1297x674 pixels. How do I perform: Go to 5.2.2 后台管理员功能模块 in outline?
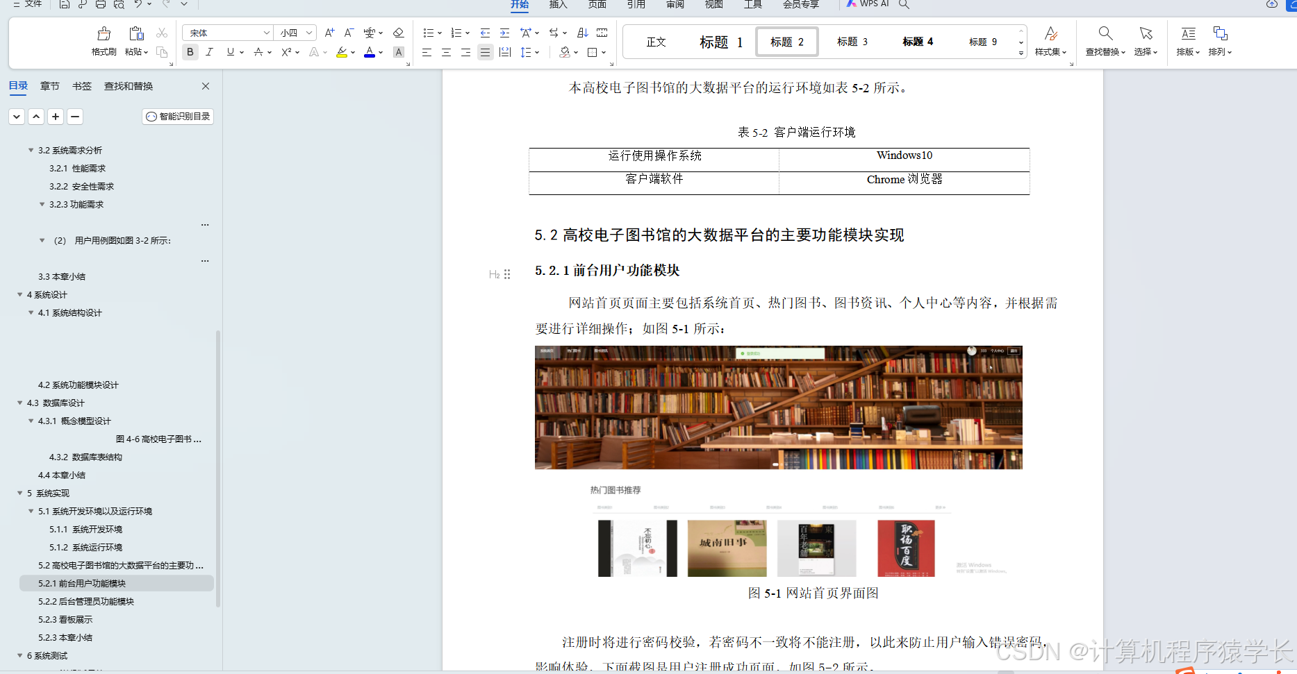(x=86, y=601)
